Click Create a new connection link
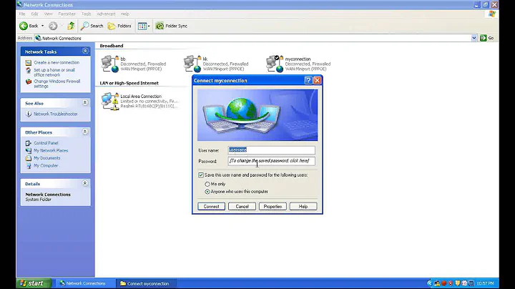 click(57, 62)
